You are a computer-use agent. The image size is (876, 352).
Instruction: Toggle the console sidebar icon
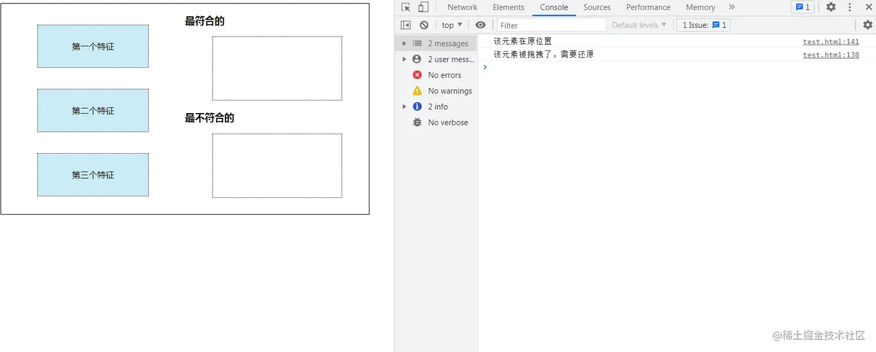[x=406, y=25]
